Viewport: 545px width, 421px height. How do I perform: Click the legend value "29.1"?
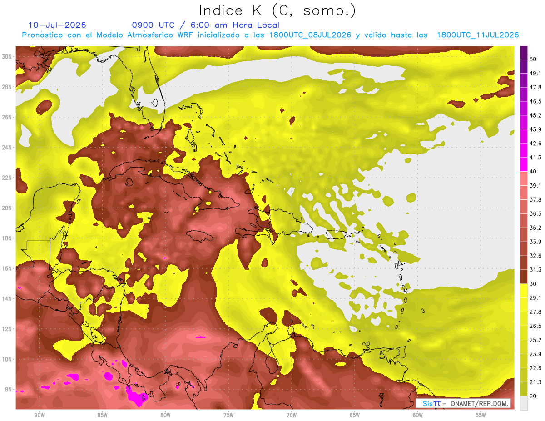[535, 298]
